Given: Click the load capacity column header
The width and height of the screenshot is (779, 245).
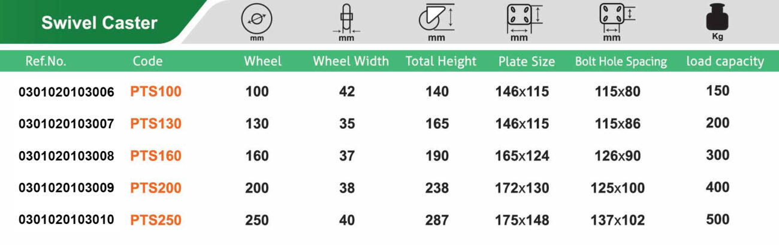Looking at the screenshot, I should tap(725, 61).
